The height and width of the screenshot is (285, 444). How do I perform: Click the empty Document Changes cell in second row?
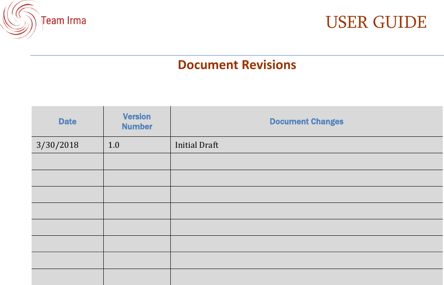[x=307, y=161]
